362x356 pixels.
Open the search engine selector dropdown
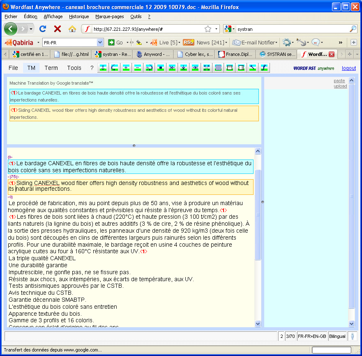[233, 29]
